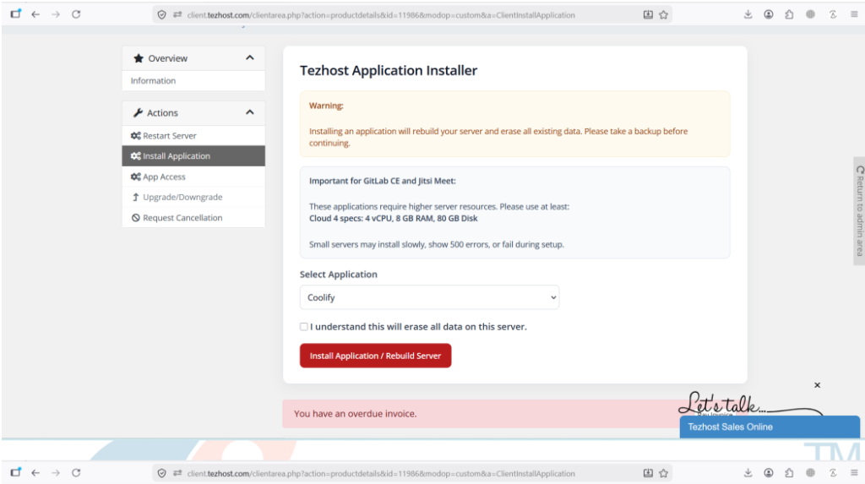Click the 'Cloud 4 specs: 4 vCPU, 8 GB RAM' line
865x484 pixels.
394,219
